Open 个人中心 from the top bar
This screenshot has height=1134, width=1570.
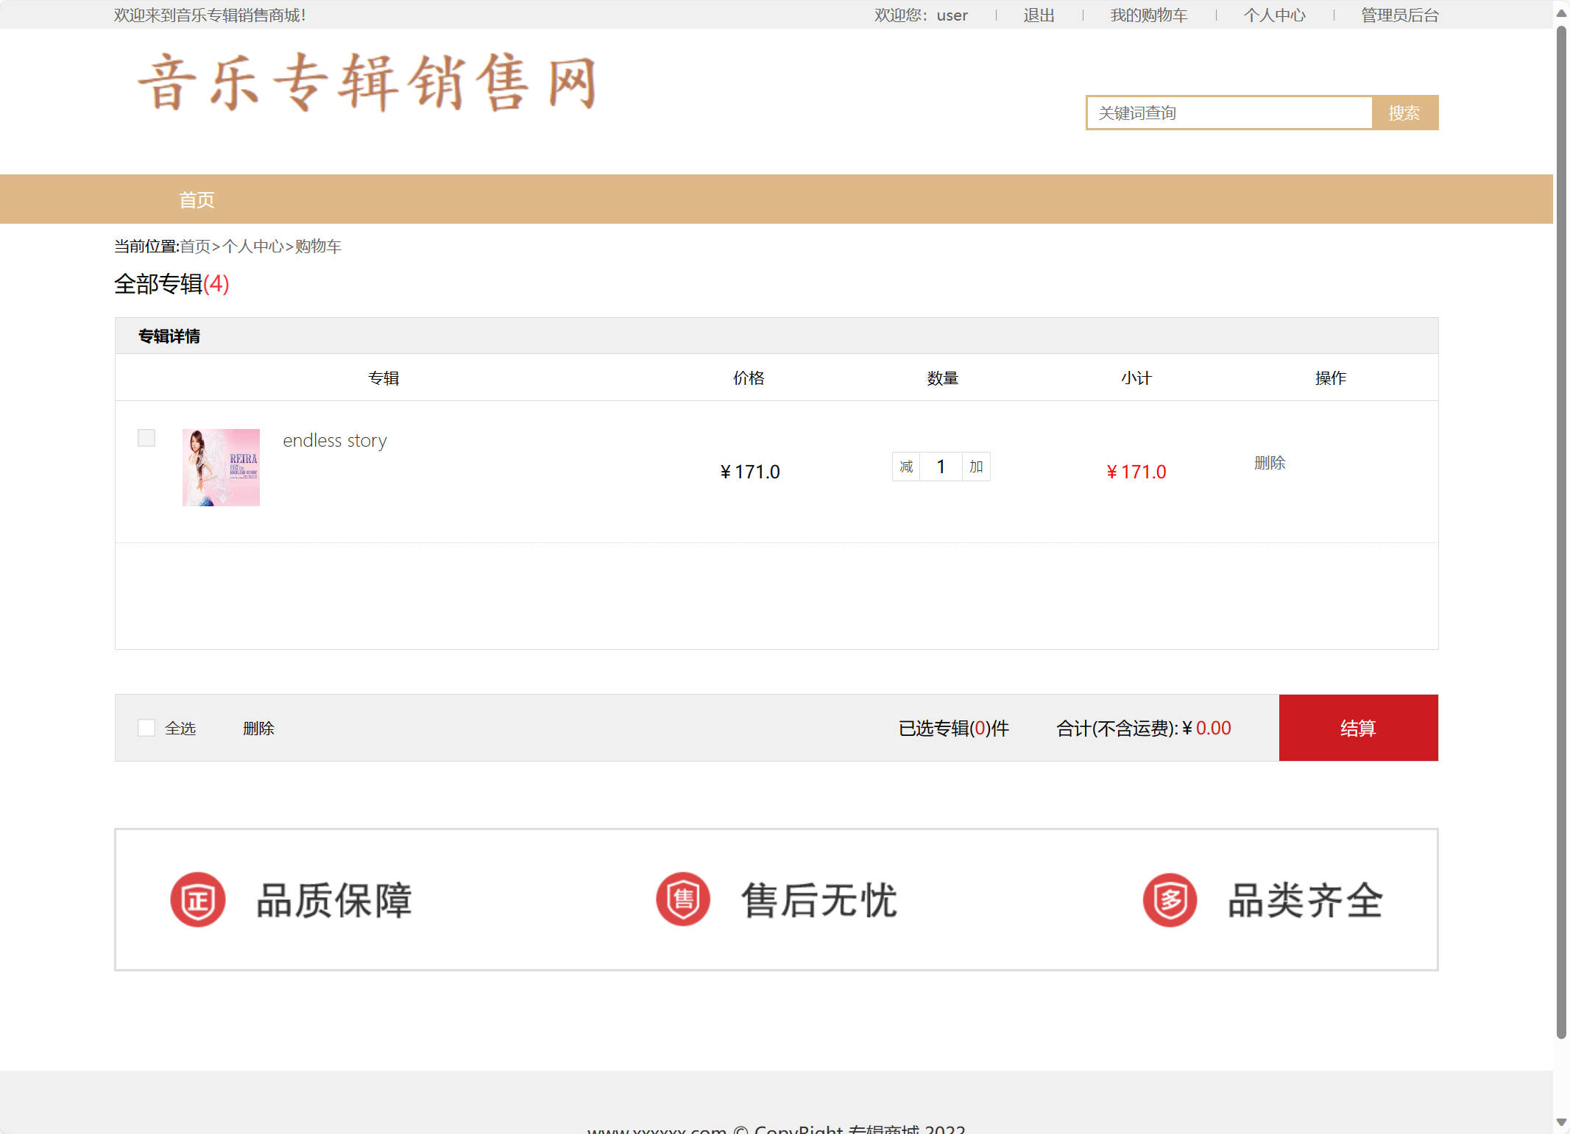coord(1275,15)
